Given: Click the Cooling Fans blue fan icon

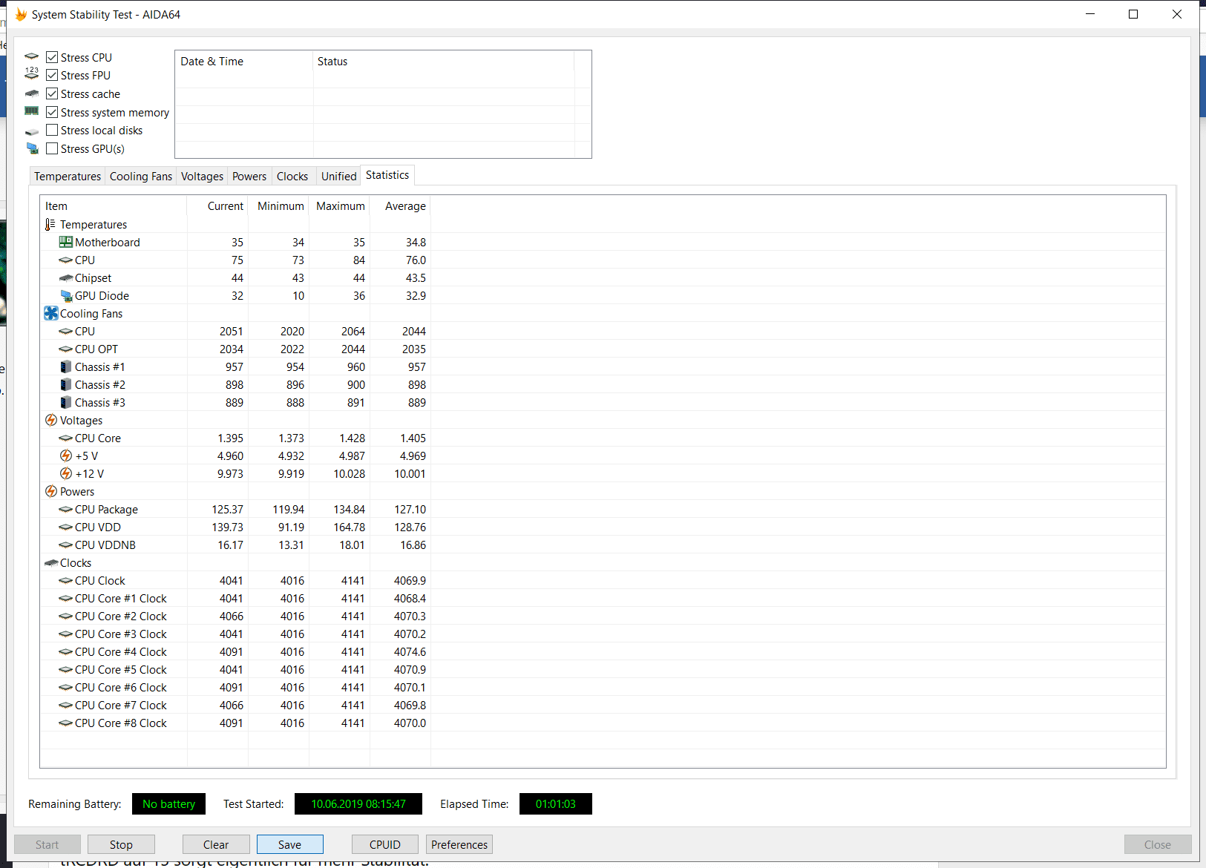Looking at the screenshot, I should (51, 313).
